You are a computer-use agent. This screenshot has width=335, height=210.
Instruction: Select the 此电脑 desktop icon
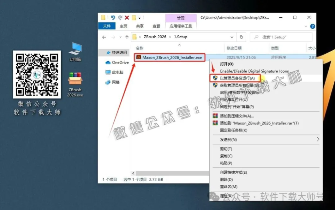pyautogui.click(x=75, y=52)
